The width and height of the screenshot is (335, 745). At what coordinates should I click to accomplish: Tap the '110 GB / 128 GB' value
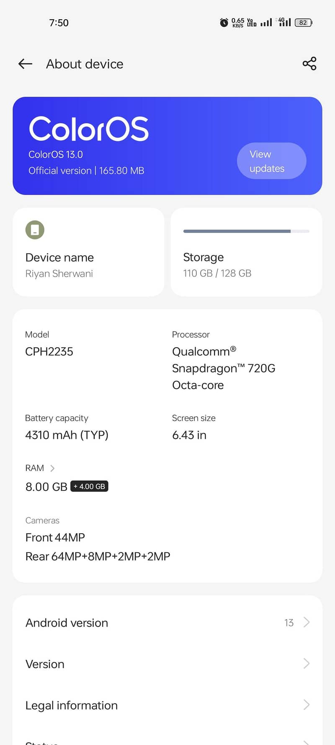pyautogui.click(x=217, y=273)
